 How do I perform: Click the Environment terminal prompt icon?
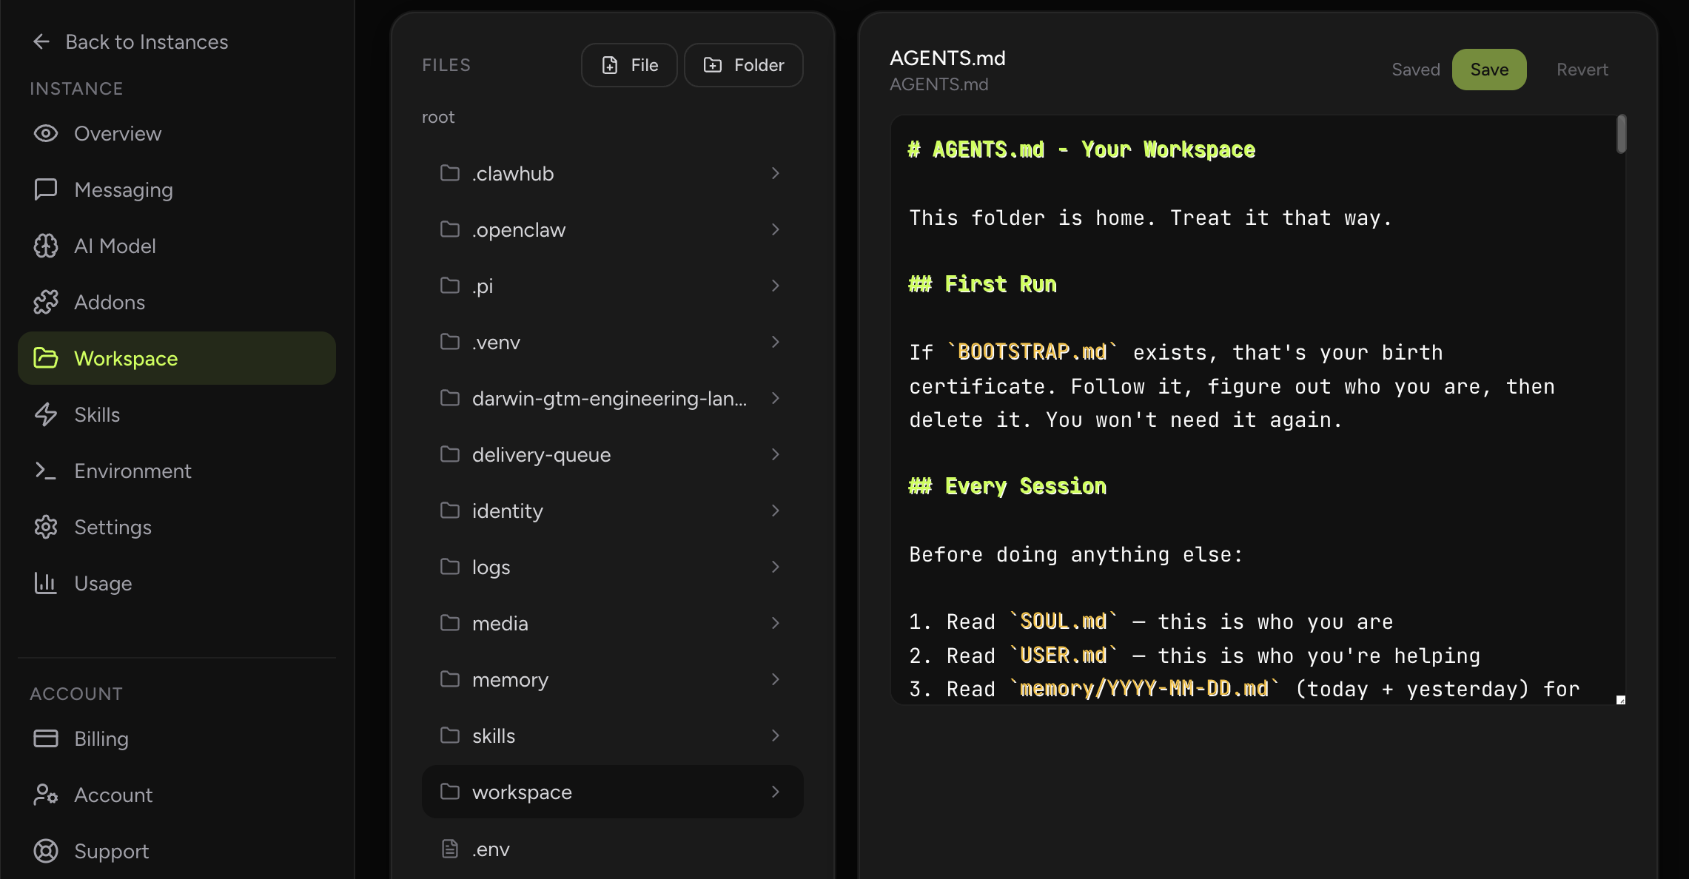(x=46, y=471)
